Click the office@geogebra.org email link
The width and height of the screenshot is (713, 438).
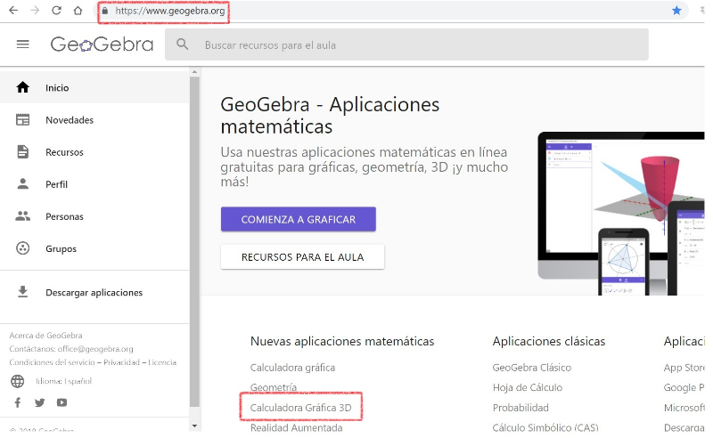pyautogui.click(x=95, y=349)
